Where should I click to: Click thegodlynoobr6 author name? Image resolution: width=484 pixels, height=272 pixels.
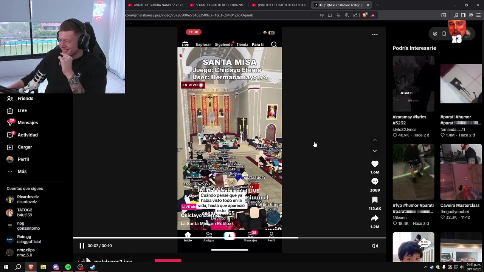(455, 212)
